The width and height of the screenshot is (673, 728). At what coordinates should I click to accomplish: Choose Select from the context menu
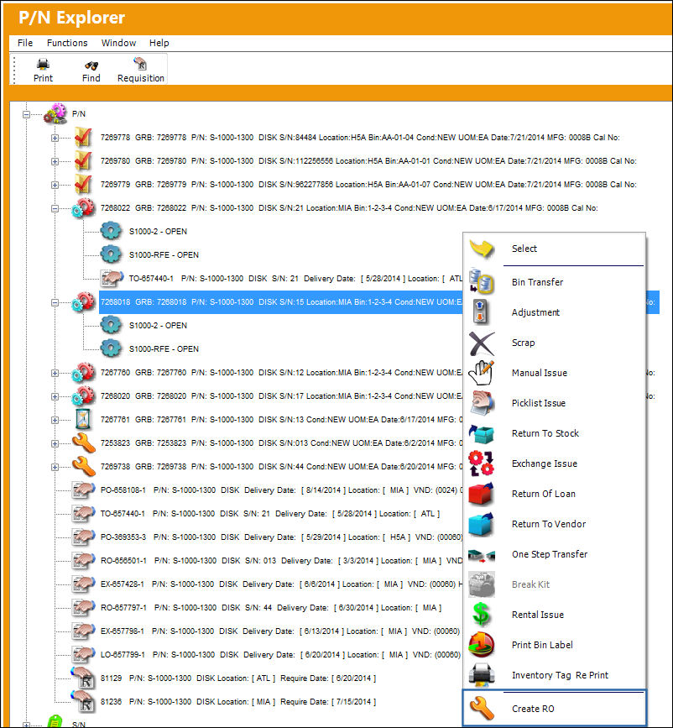tap(554, 249)
